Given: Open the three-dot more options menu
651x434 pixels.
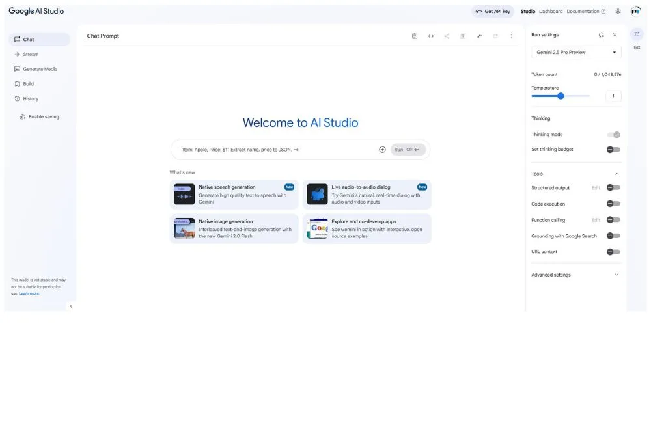Looking at the screenshot, I should click(x=511, y=36).
